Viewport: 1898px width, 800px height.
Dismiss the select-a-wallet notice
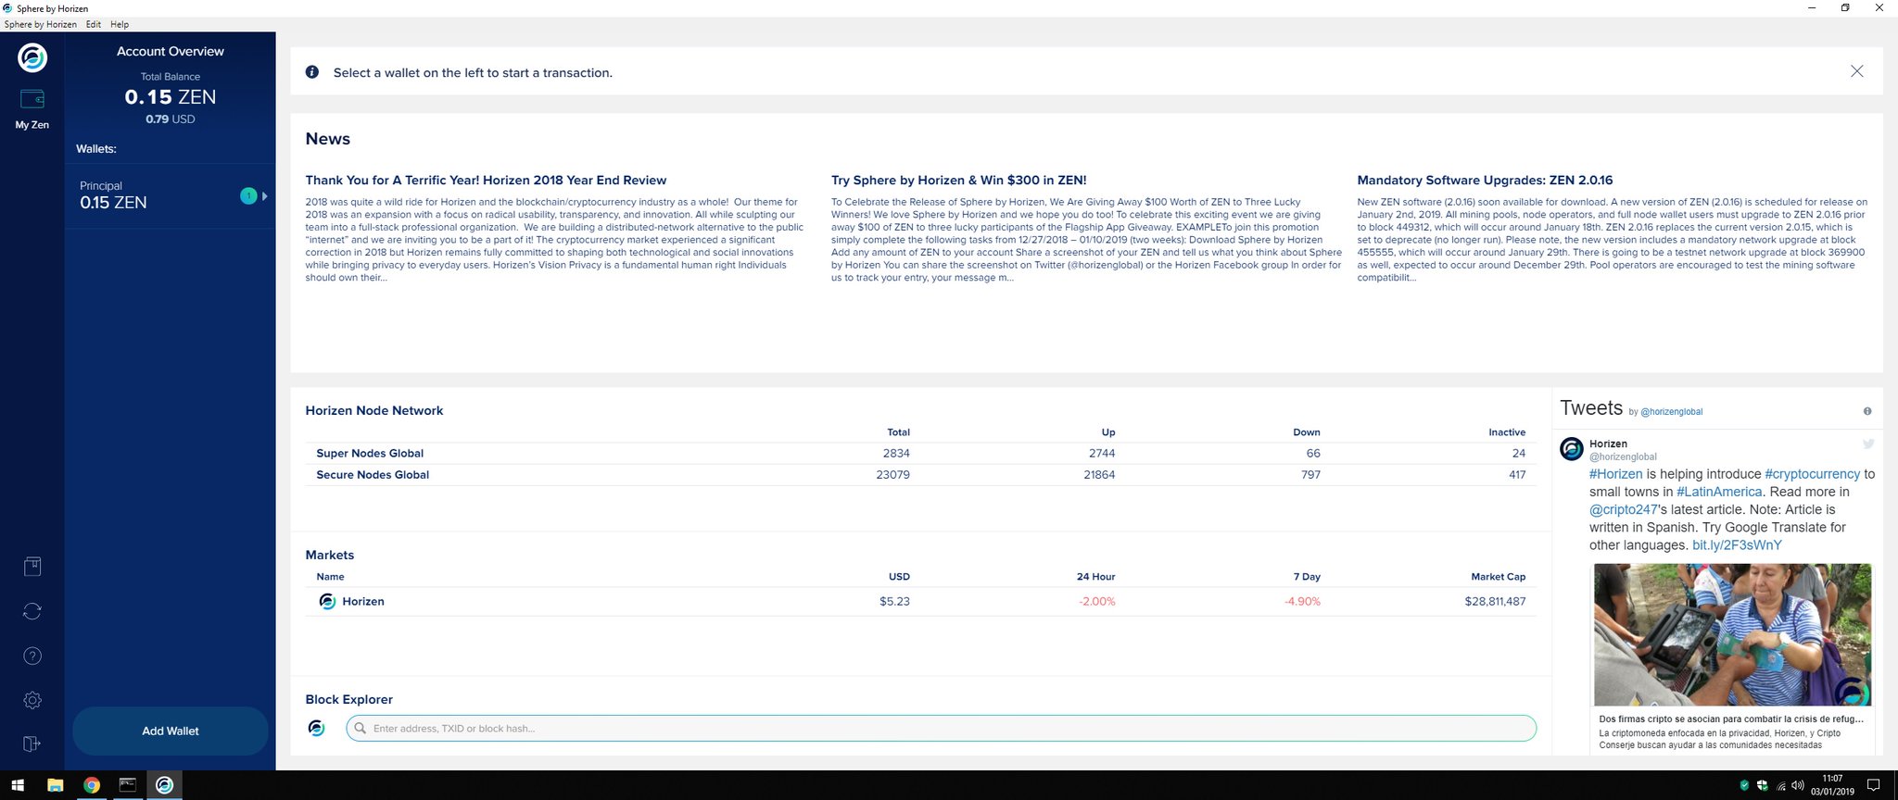click(1856, 71)
